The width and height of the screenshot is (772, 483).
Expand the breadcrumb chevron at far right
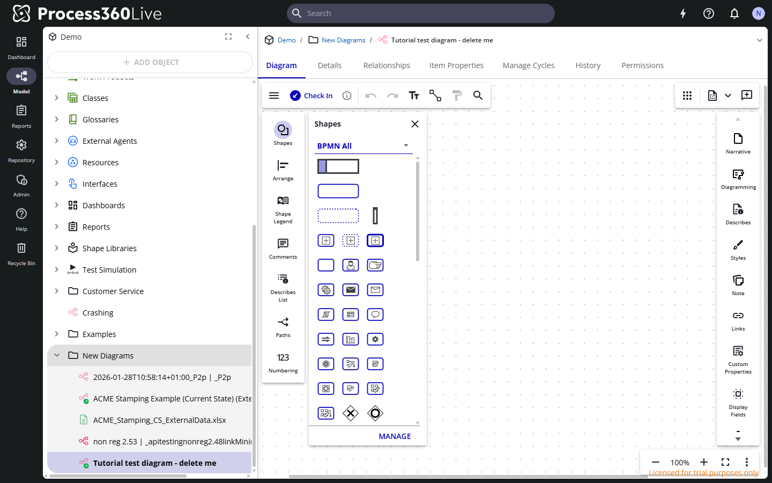pyautogui.click(x=759, y=40)
